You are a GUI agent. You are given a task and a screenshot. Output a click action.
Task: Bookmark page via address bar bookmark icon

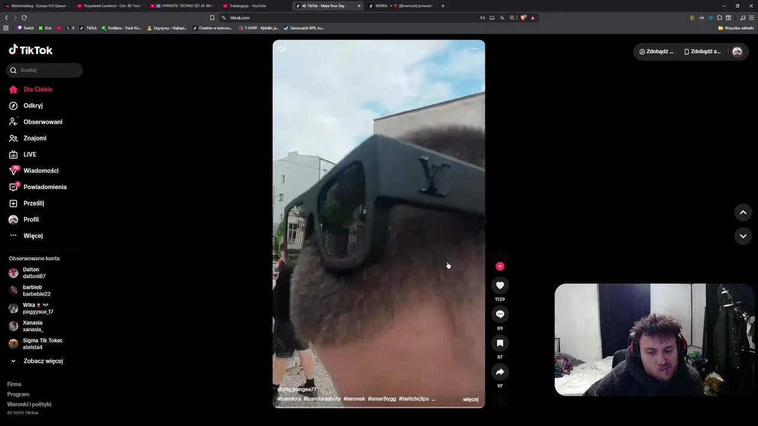[212, 18]
